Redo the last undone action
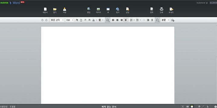The image size is (217, 108). pyautogui.click(x=46, y=20)
